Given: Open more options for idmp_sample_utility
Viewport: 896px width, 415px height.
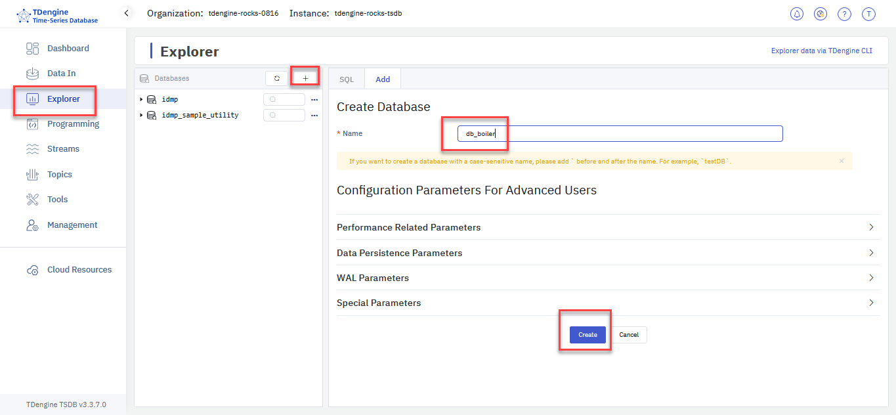Looking at the screenshot, I should tap(314, 116).
